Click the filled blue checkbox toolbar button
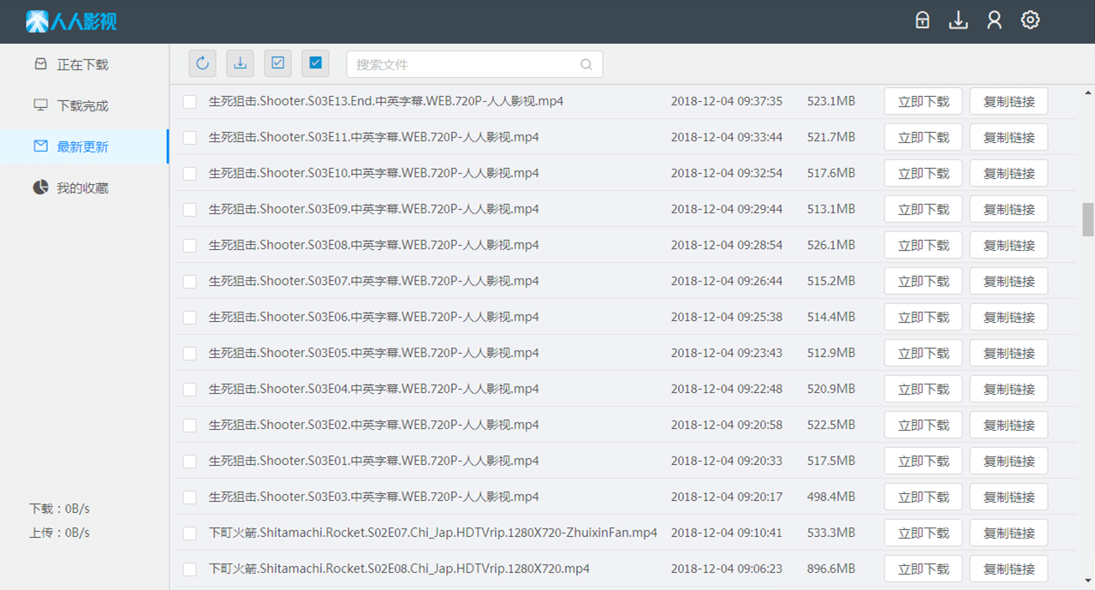The width and height of the screenshot is (1095, 590). coord(316,63)
